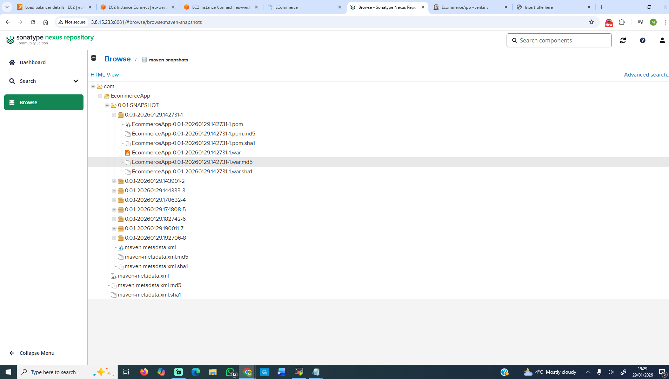Click the Windows Start button
Viewport: 669px width, 379px height.
pos(8,372)
